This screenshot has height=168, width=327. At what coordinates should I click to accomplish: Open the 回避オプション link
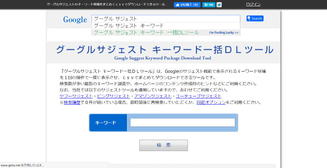point(211,102)
